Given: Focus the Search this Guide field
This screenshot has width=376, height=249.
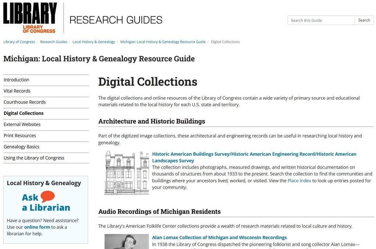Looking at the screenshot, I should tap(321, 20).
